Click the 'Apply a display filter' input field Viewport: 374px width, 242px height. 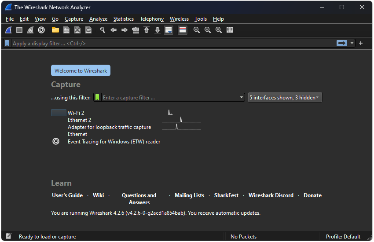click(172, 43)
